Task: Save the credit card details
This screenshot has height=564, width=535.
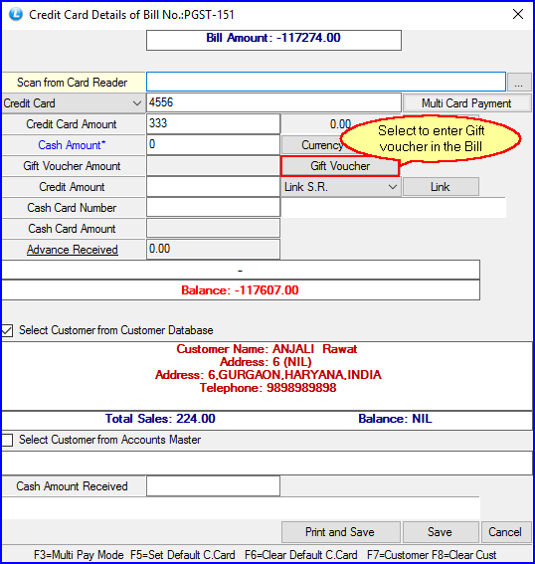Action: 440,532
